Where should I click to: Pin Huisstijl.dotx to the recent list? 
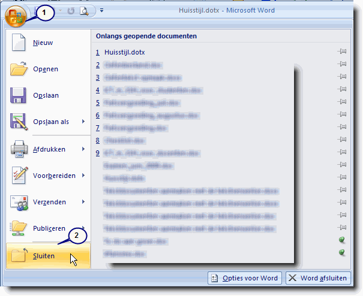coord(342,51)
